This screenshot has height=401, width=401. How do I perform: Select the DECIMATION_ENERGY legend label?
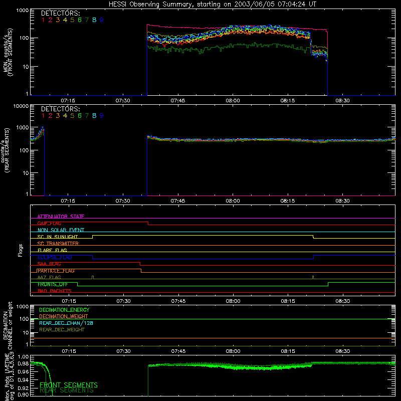(x=64, y=310)
